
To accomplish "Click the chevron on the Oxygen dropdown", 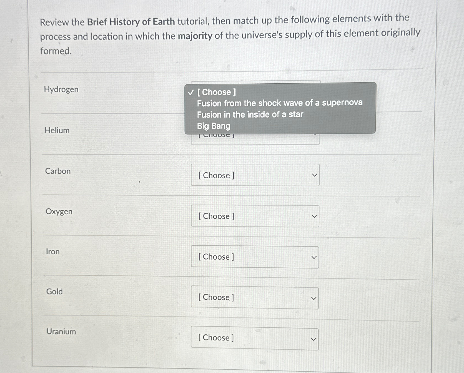I will [313, 216].
